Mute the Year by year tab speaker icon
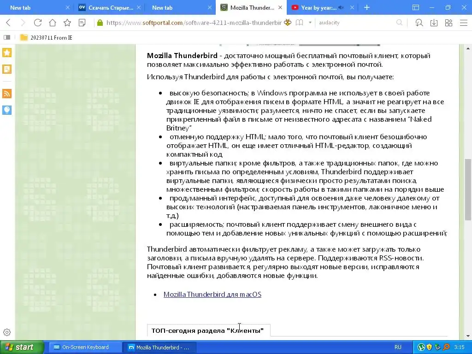The image size is (472, 354). [341, 7]
